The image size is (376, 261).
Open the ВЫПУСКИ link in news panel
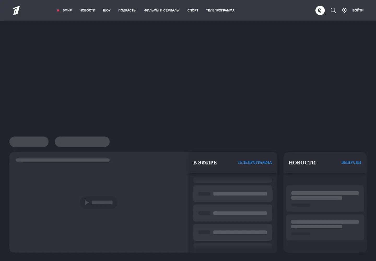point(351,162)
